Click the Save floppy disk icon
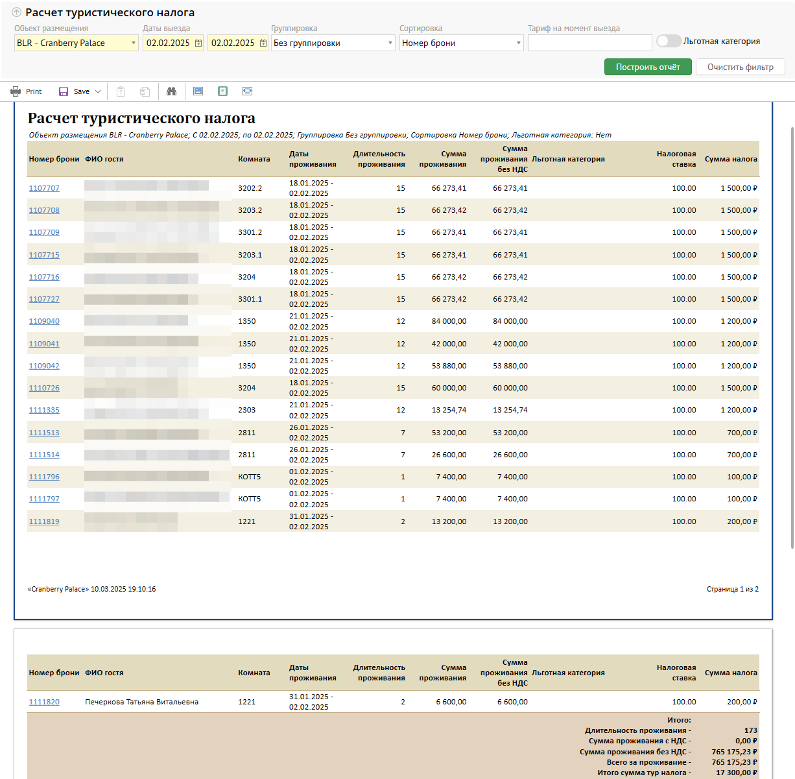Viewport: 795px width, 779px height. [x=64, y=91]
